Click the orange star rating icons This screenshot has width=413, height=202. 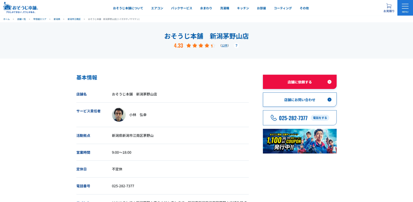(200, 46)
